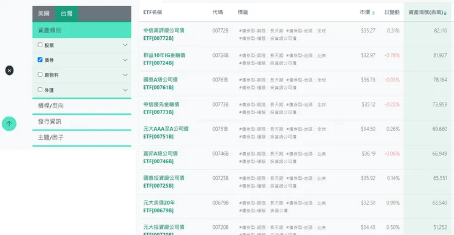Click asset size value 65,551

click(440, 179)
